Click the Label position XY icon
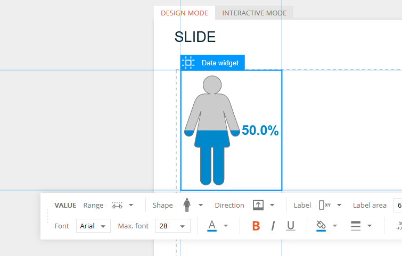402x256 pixels. click(325, 205)
